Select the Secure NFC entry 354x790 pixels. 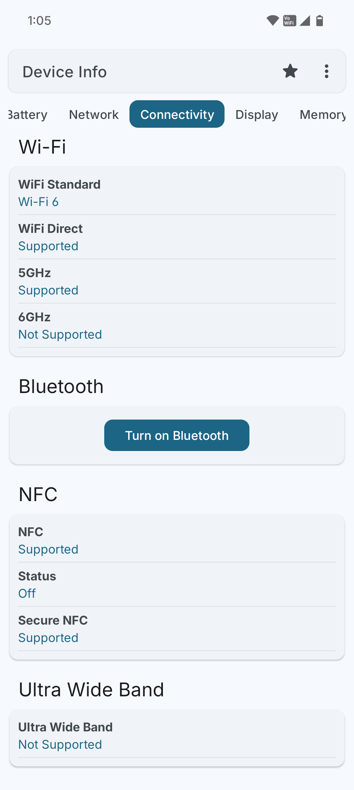(x=177, y=629)
